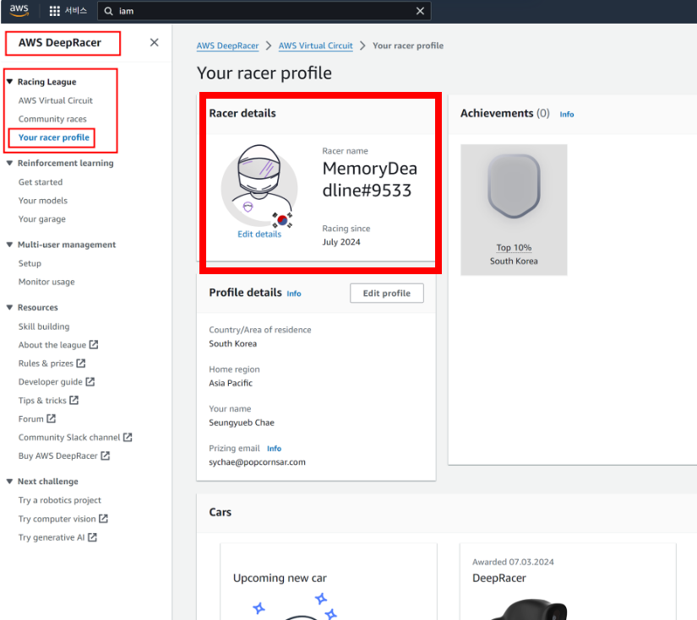697x620 pixels.
Task: Open Monitor usage page
Action: click(46, 282)
